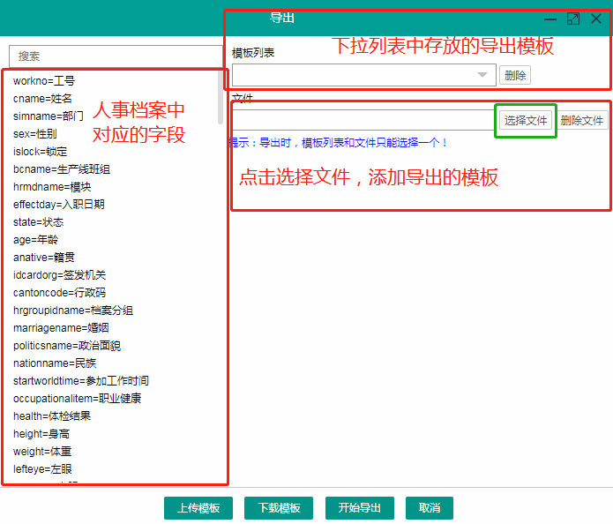Select effectday=入职日期 in field list

point(59,205)
